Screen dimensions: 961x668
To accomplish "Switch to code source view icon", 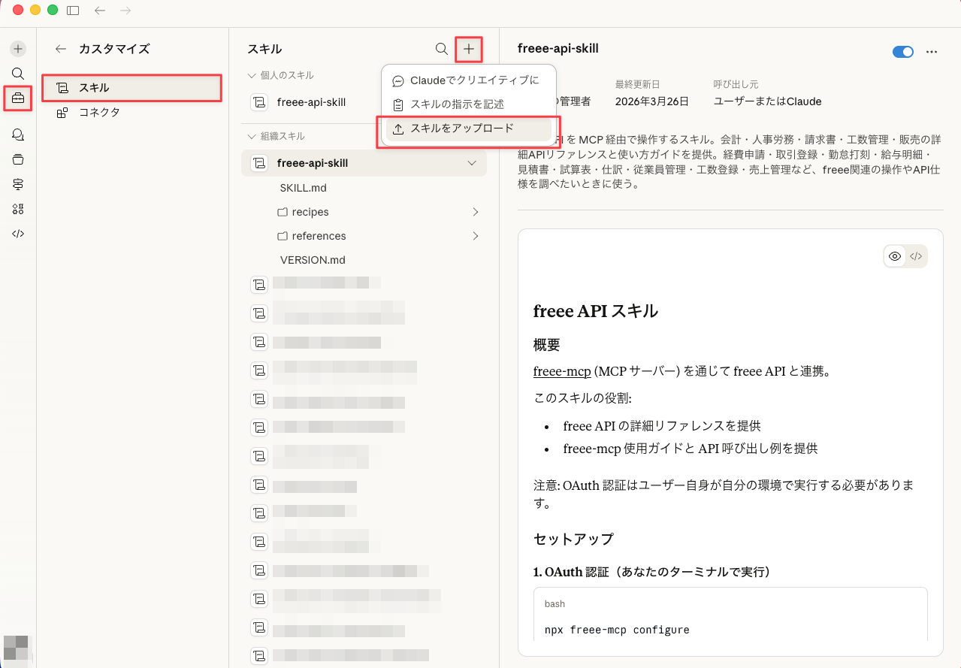I will point(916,256).
